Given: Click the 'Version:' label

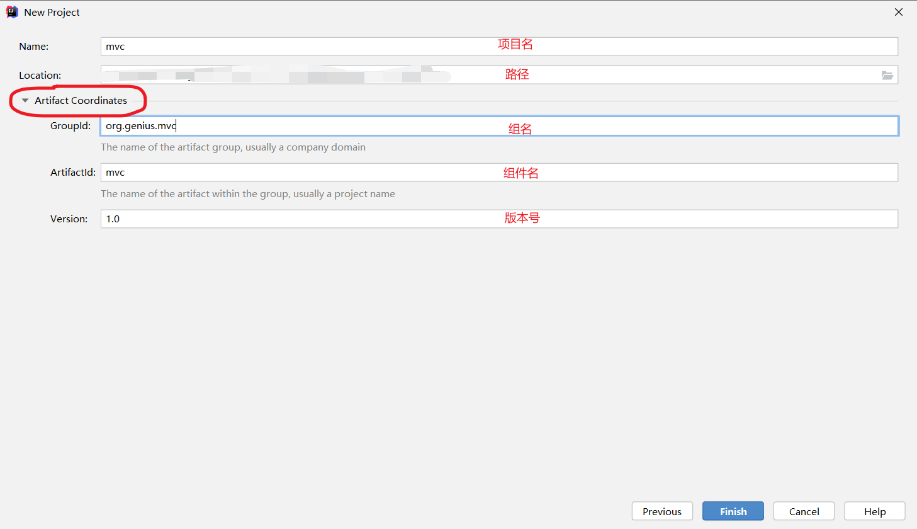Looking at the screenshot, I should pos(69,219).
